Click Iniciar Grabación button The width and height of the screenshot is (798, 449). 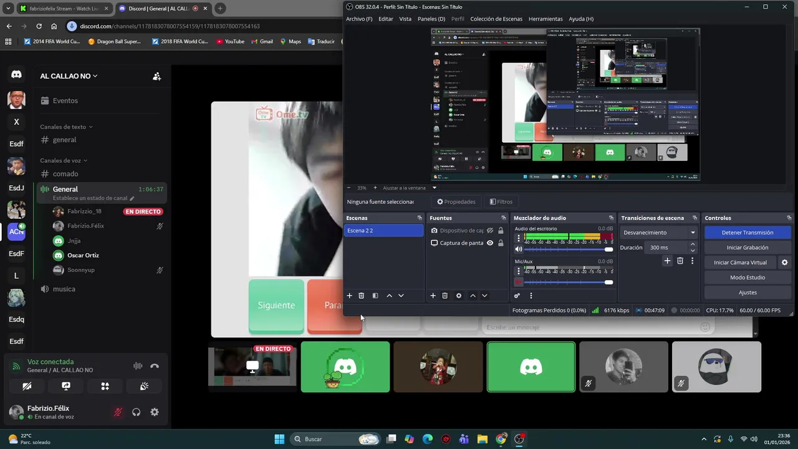click(748, 248)
